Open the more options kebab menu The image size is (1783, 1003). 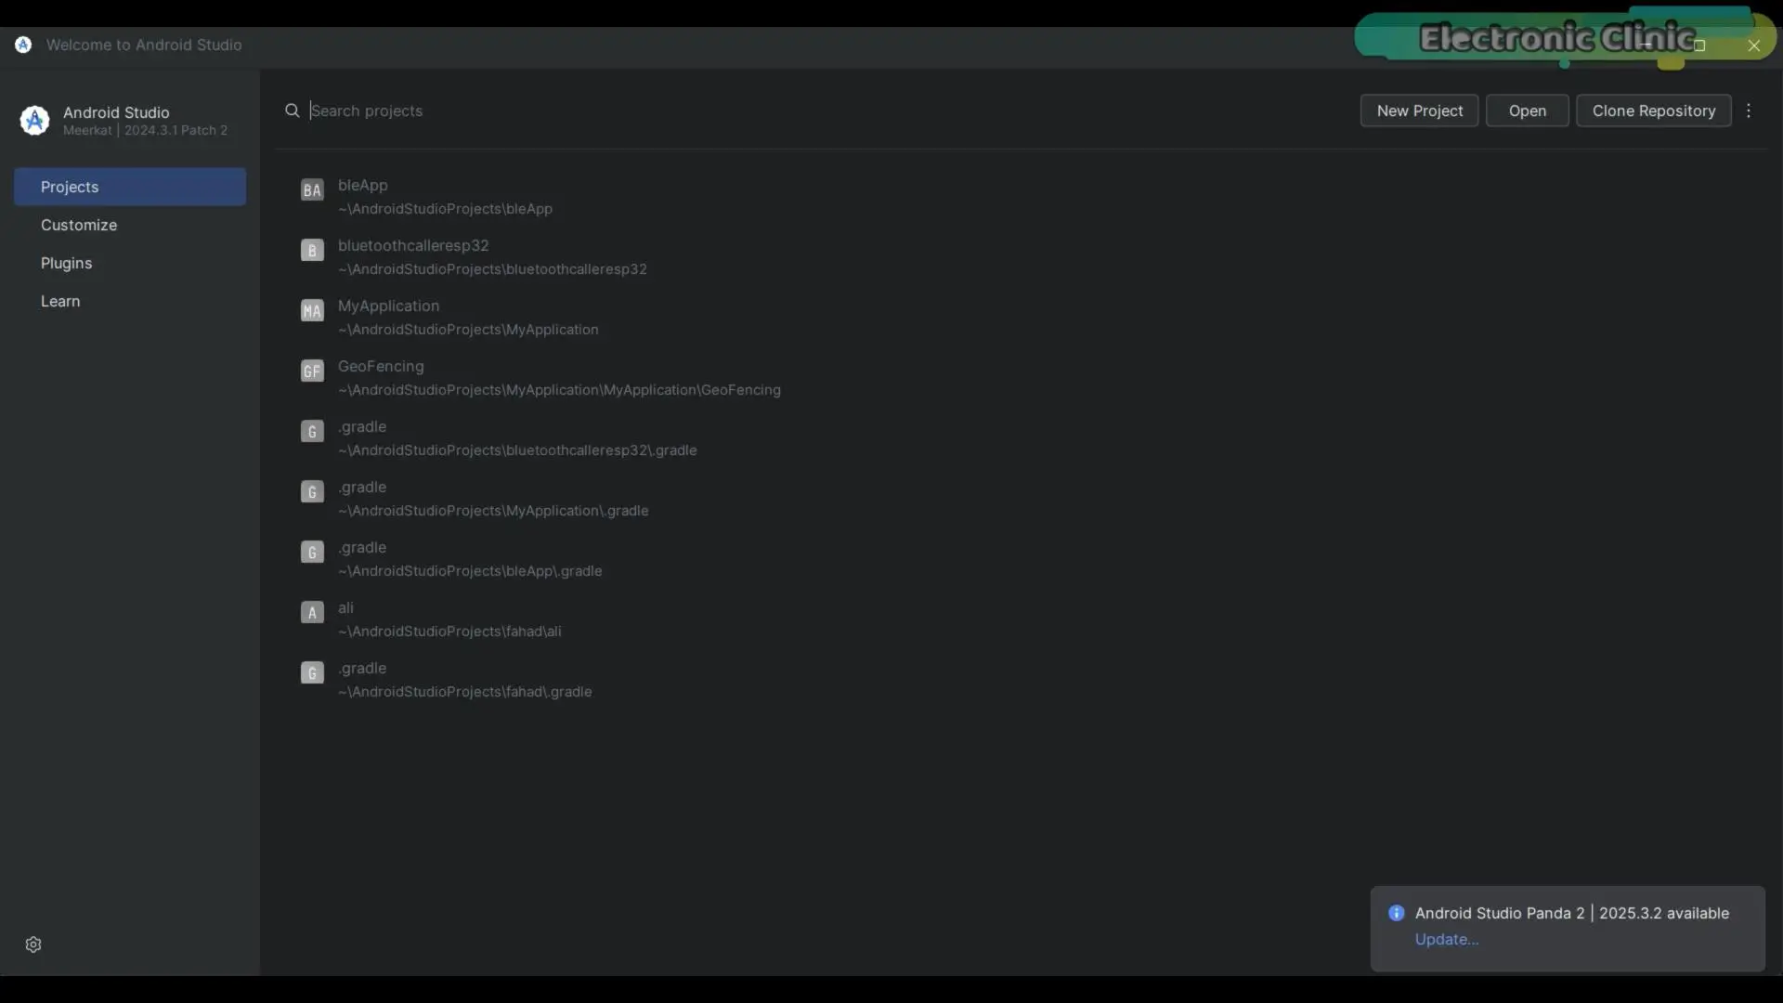pos(1749,111)
